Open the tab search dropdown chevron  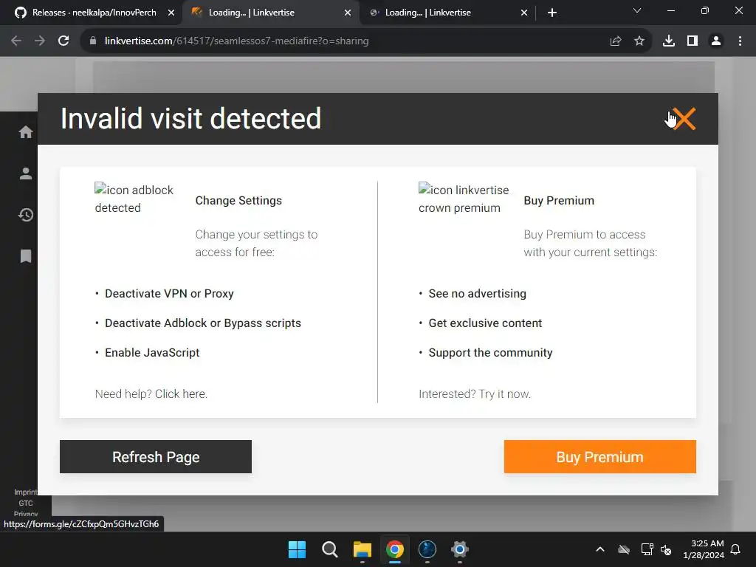[637, 10]
